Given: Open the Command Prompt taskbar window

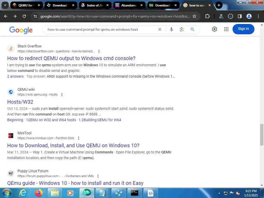Looking at the screenshot, I should coord(135,193).
